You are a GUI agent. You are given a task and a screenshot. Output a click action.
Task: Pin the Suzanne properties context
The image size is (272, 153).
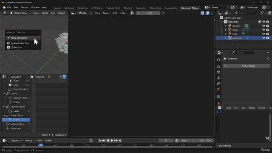(268, 59)
